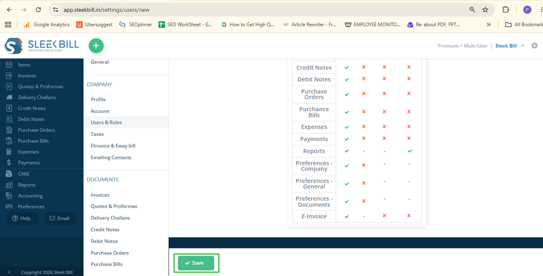The height and width of the screenshot is (276, 543).
Task: Open Purchase Bills under Documents
Action: 107,264
